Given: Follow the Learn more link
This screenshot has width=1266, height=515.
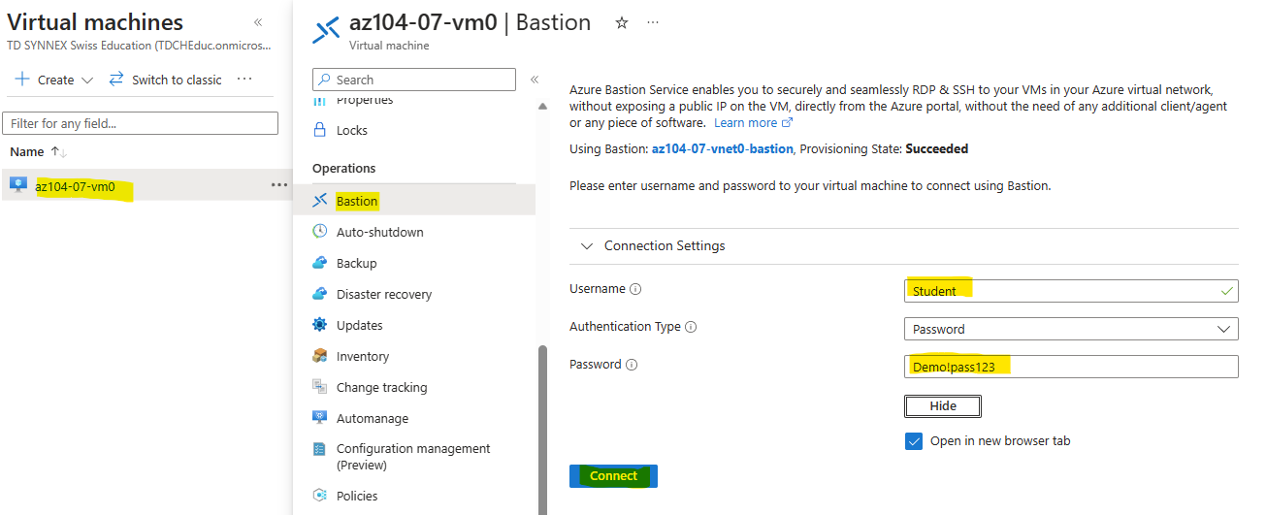Looking at the screenshot, I should [x=753, y=123].
